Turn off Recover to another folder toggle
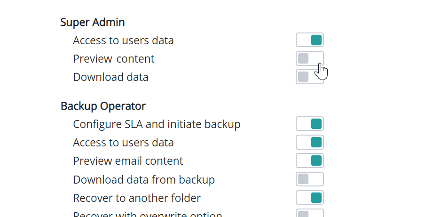 310,197
